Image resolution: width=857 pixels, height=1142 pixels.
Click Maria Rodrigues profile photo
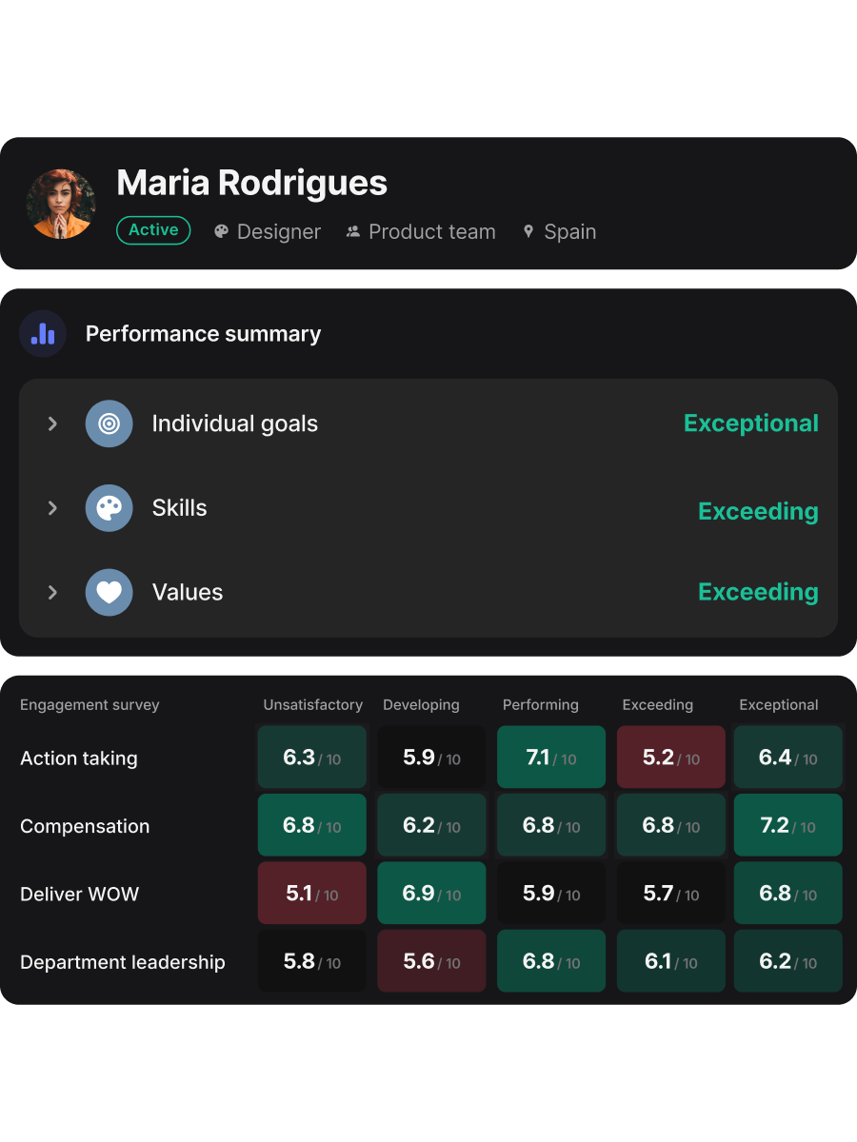point(61,204)
